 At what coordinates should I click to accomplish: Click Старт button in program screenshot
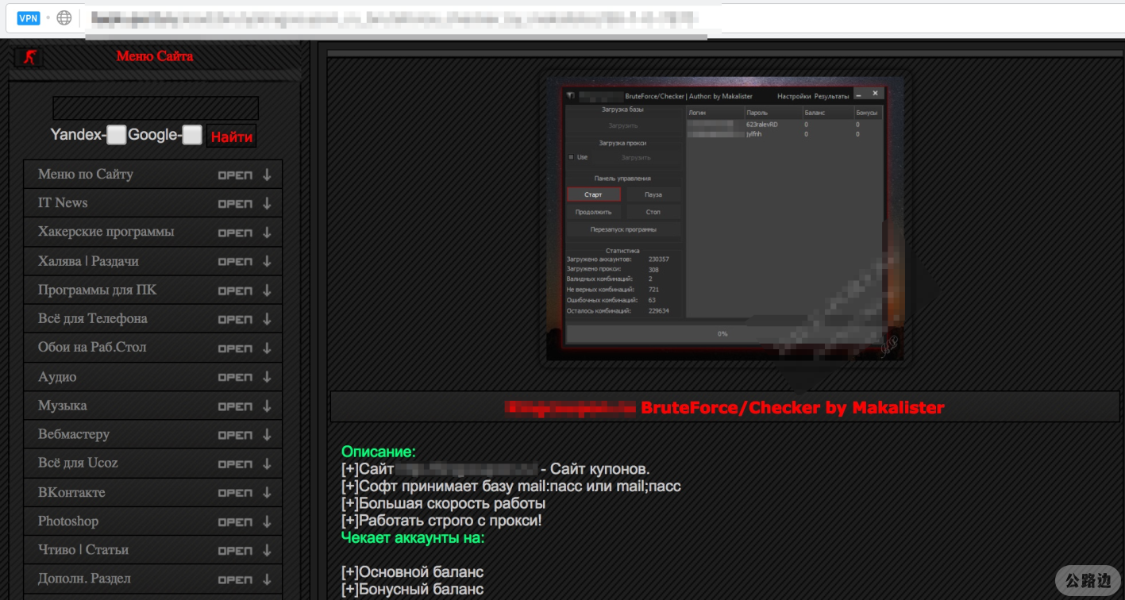click(x=593, y=194)
